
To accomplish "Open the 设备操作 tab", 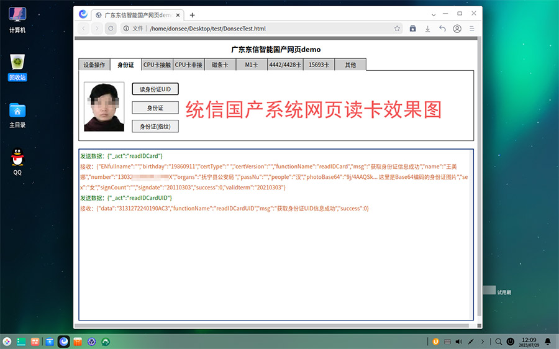I will coord(94,65).
